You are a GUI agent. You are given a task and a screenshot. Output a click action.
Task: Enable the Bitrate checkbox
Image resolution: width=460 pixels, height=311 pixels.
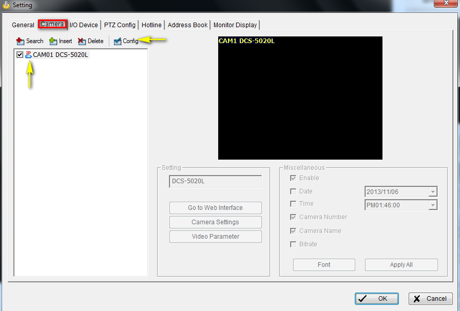[x=293, y=244]
